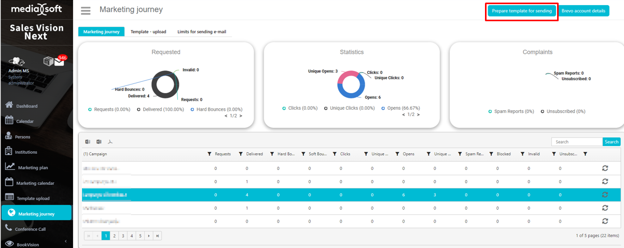Viewport: 624px width, 248px height.
Task: Refresh the first campaign row statistics
Action: [604, 168]
